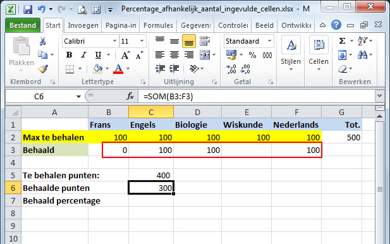Click the percent style icon
The image size is (390, 244).
[252, 55]
